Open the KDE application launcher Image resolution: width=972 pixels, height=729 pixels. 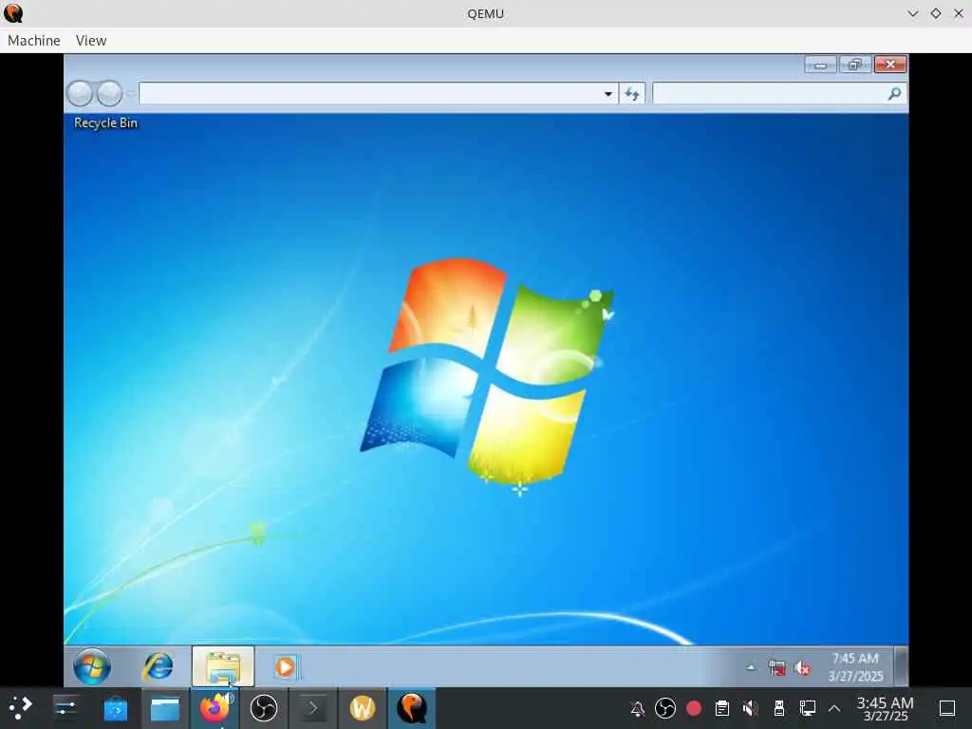(21, 708)
